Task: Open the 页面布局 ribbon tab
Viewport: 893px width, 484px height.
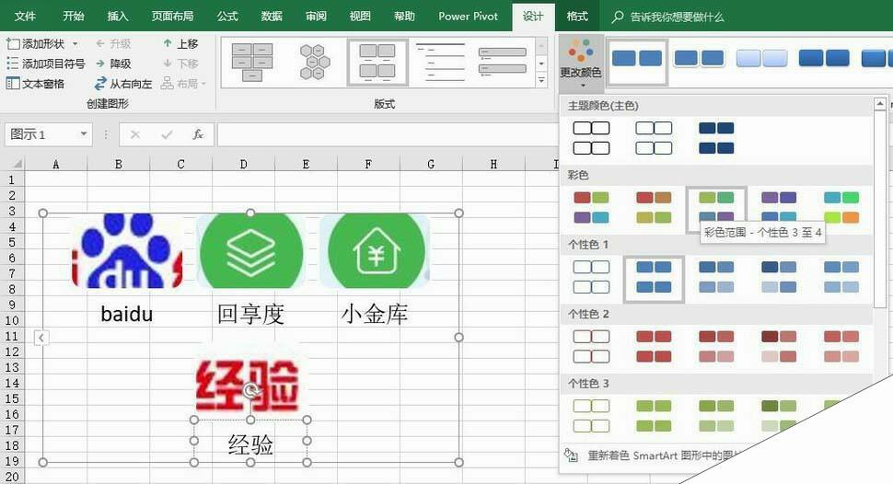Action: coord(172,16)
